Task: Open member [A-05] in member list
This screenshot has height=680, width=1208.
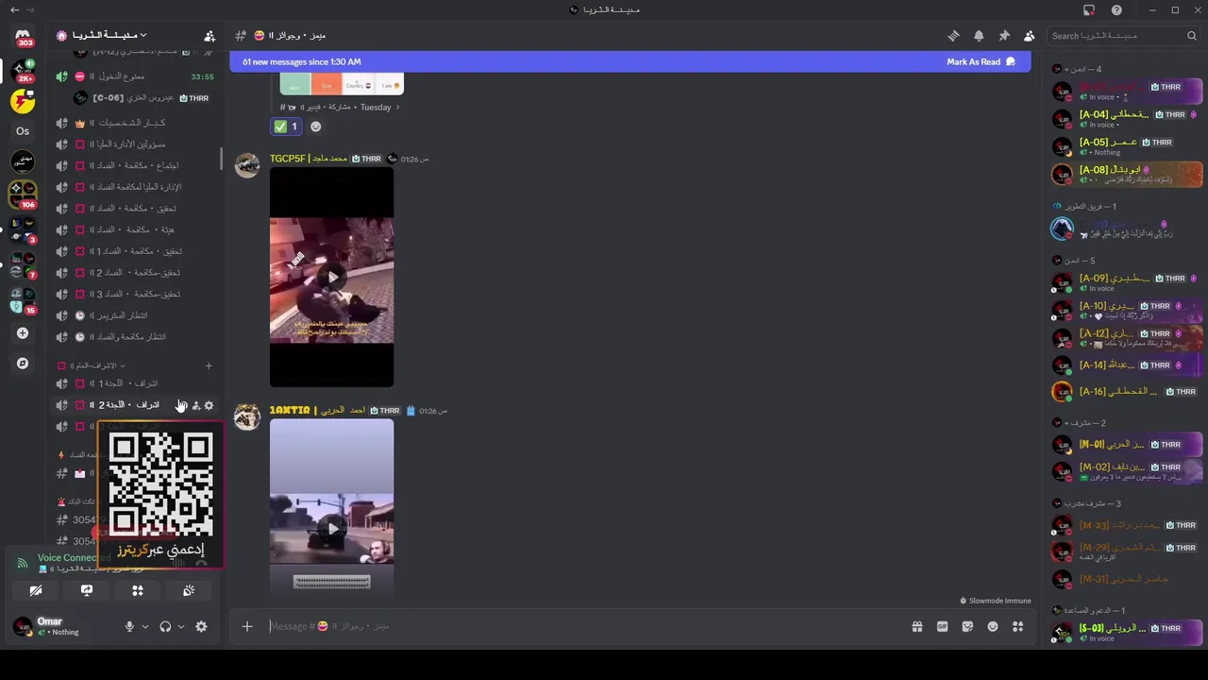Action: click(1128, 146)
